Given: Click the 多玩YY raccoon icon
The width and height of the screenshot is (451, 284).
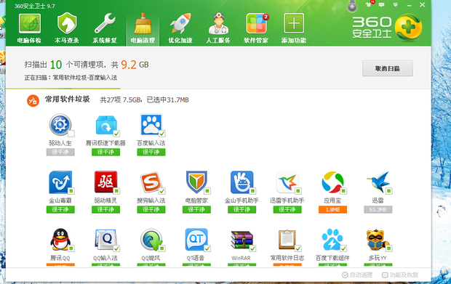Looking at the screenshot, I should click(378, 240).
